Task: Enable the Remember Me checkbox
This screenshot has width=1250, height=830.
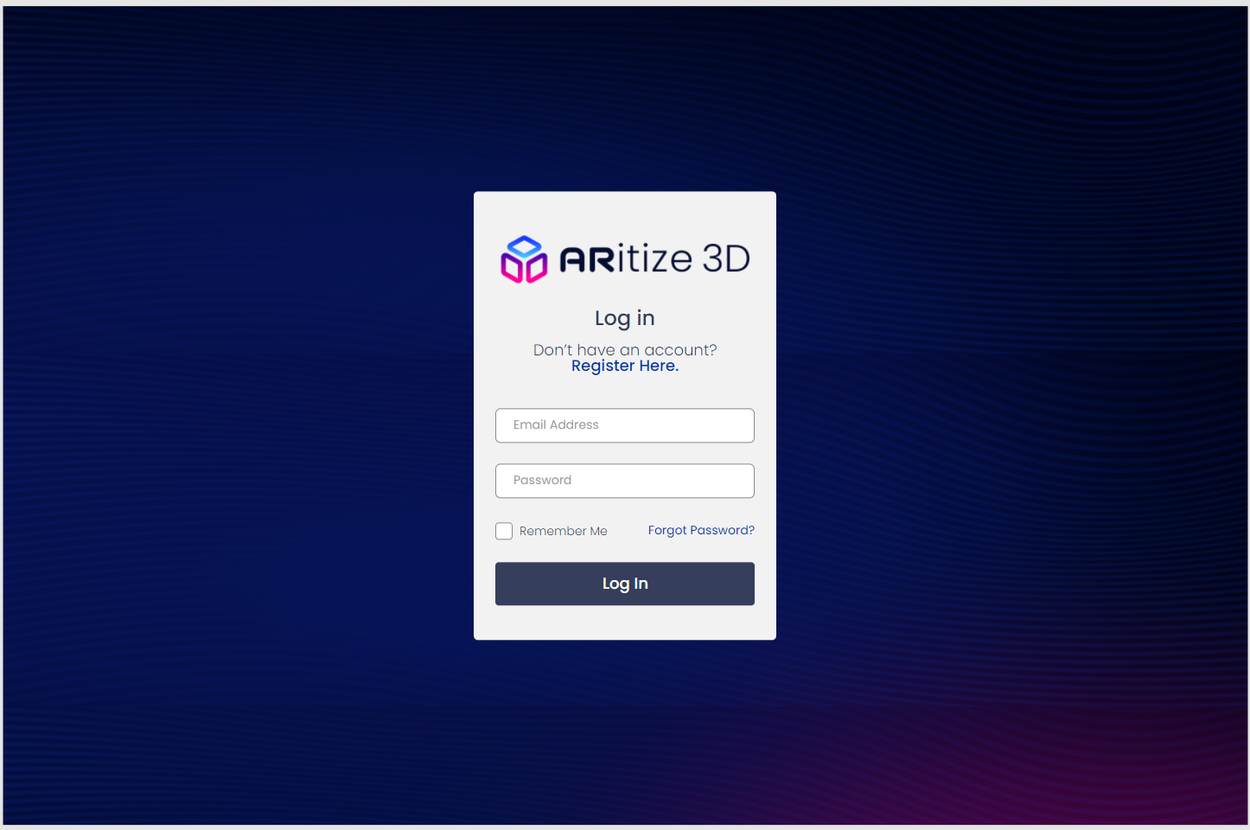Action: (x=504, y=531)
